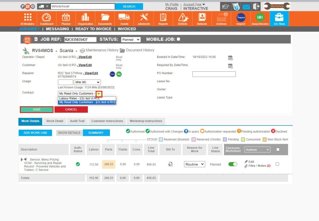The height and width of the screenshot is (221, 319).
Task: Go to Ready To Invoice section
Action: 93,29
